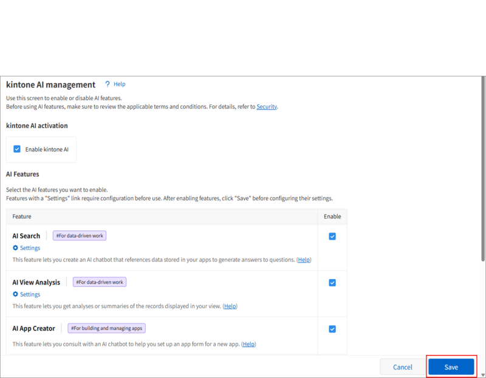Click the gear icon under AI Search
The height and width of the screenshot is (378, 486).
pyautogui.click(x=15, y=248)
